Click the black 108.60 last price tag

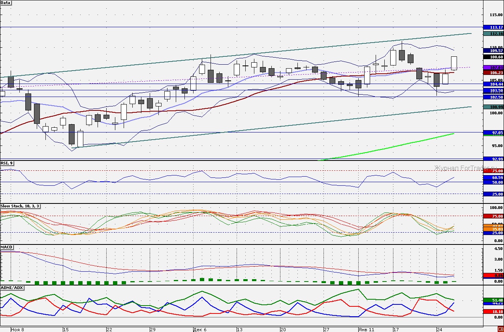pyautogui.click(x=493, y=57)
